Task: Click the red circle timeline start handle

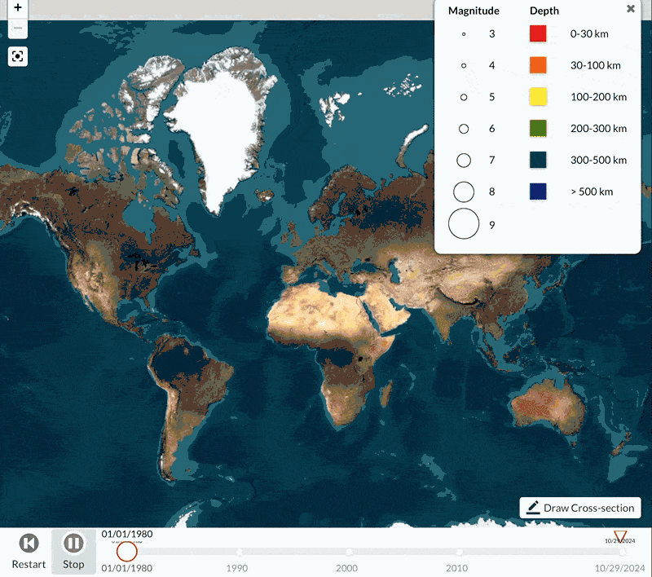Action: (x=126, y=552)
